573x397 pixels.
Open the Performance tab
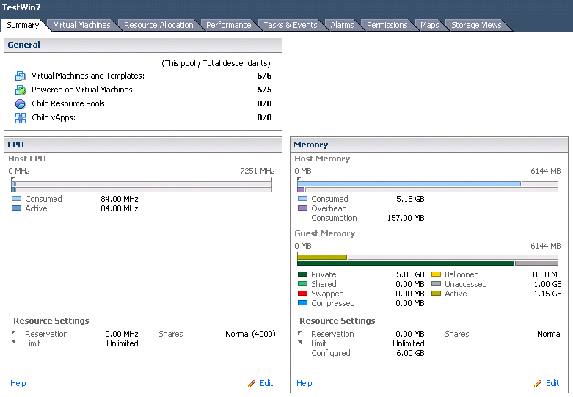point(228,25)
